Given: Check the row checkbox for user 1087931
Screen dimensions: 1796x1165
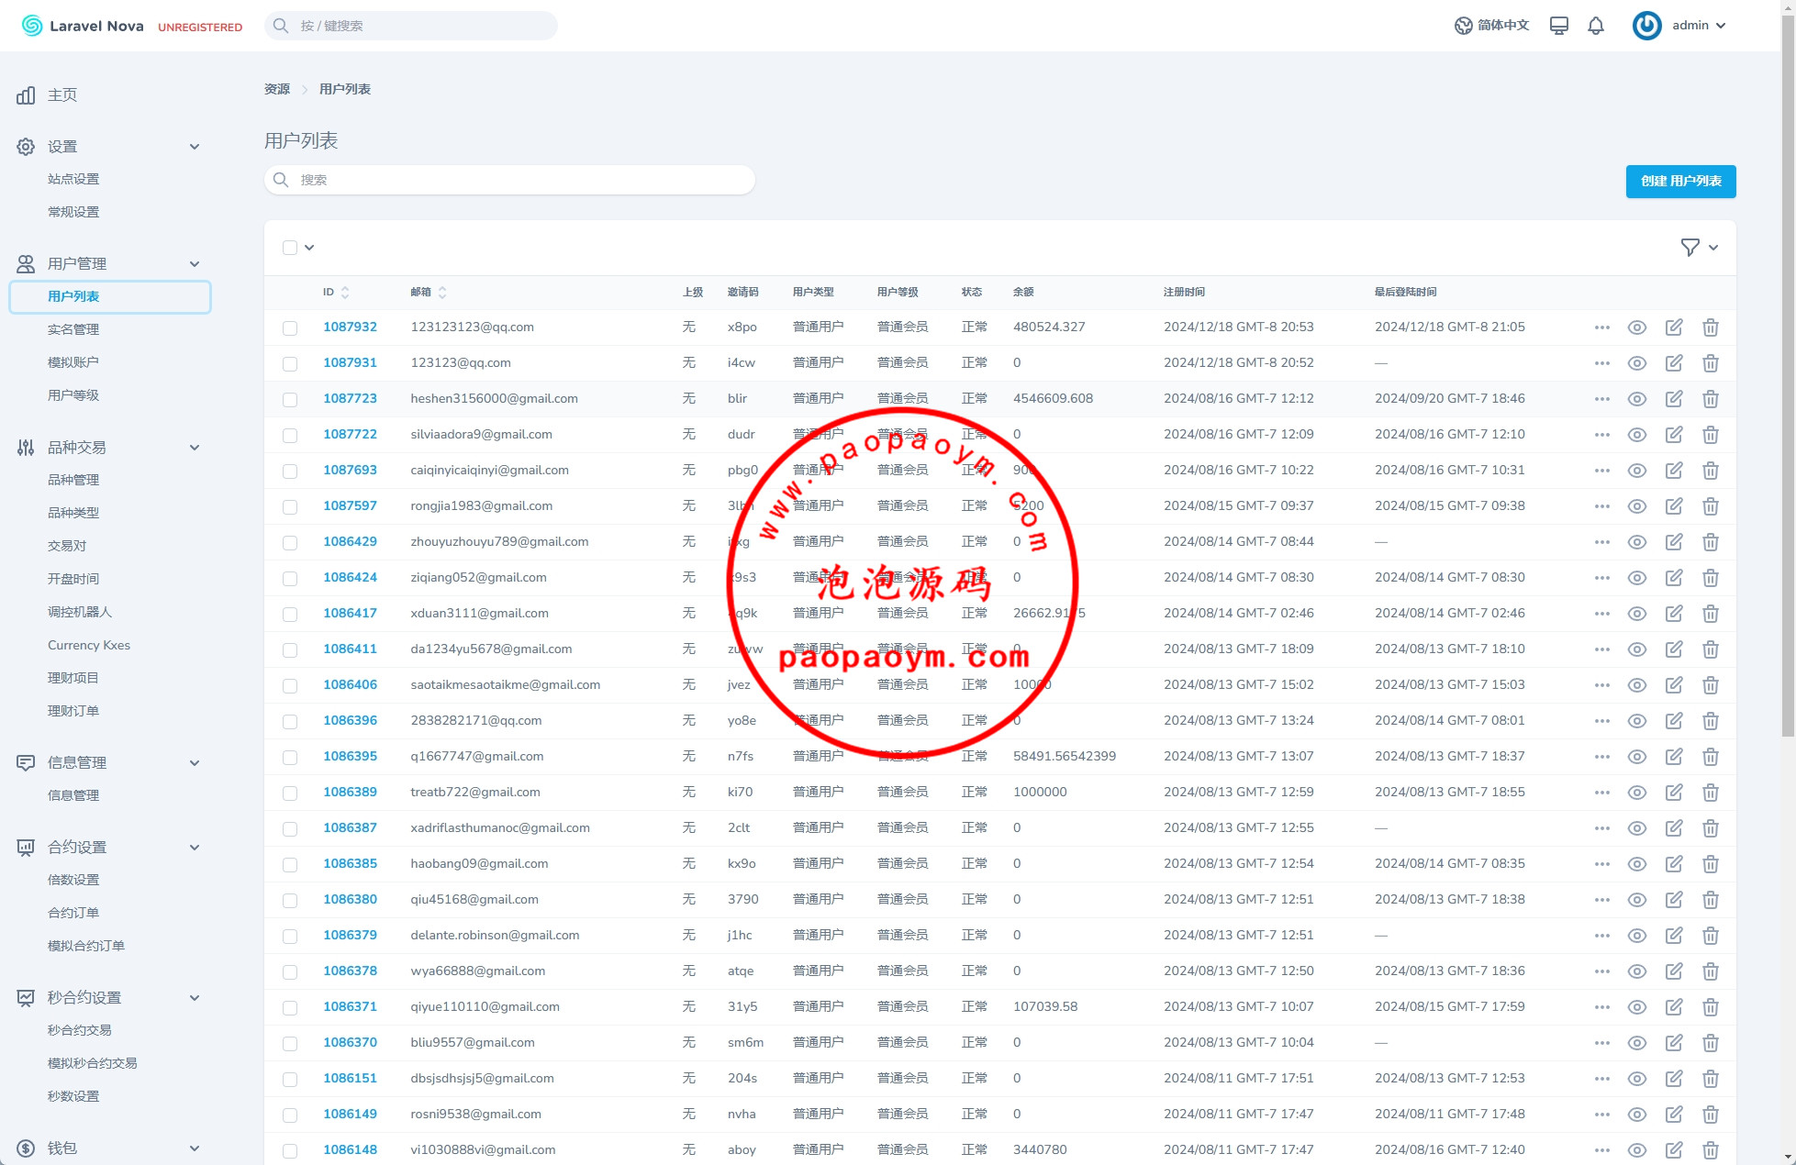Looking at the screenshot, I should click(x=290, y=364).
